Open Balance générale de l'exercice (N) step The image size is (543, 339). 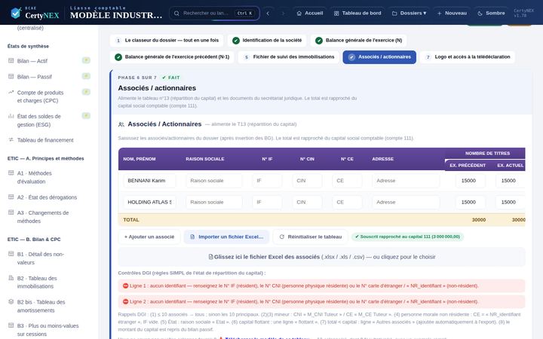click(x=359, y=41)
